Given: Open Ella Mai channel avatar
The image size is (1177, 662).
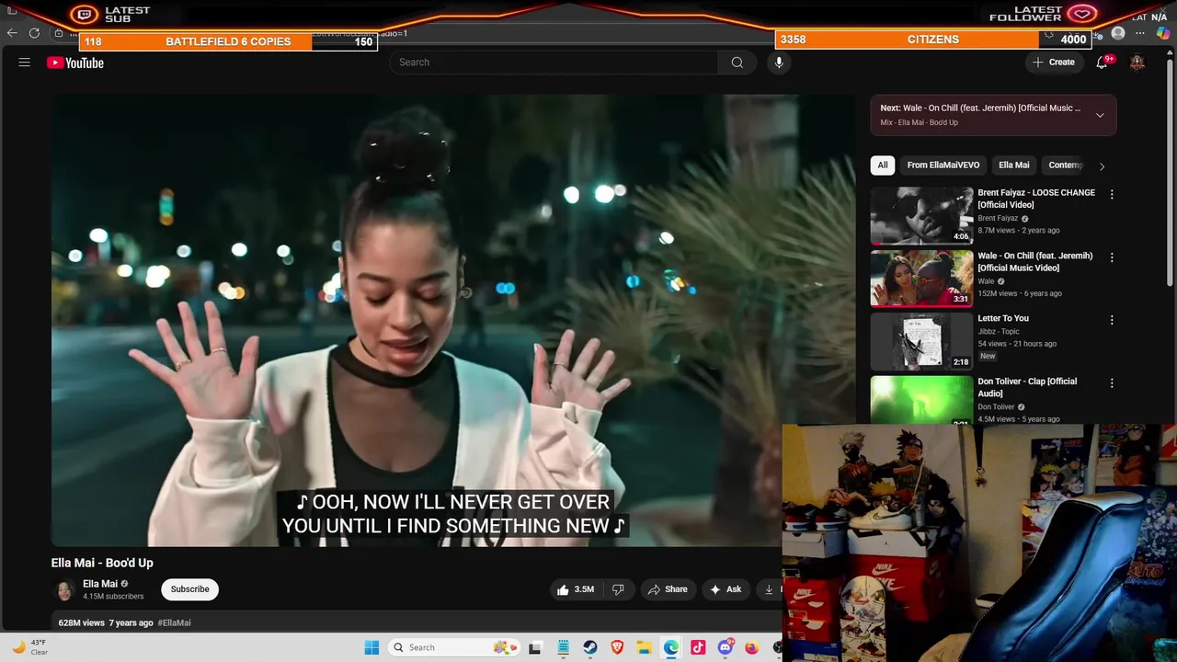Looking at the screenshot, I should pyautogui.click(x=64, y=590).
